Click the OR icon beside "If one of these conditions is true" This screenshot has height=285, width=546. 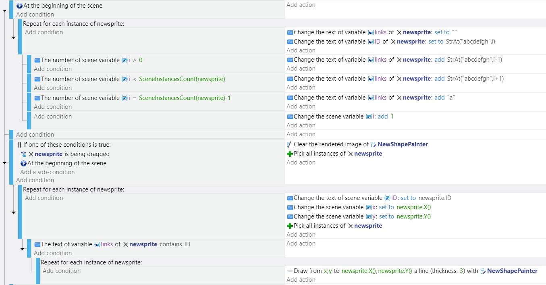[20, 145]
